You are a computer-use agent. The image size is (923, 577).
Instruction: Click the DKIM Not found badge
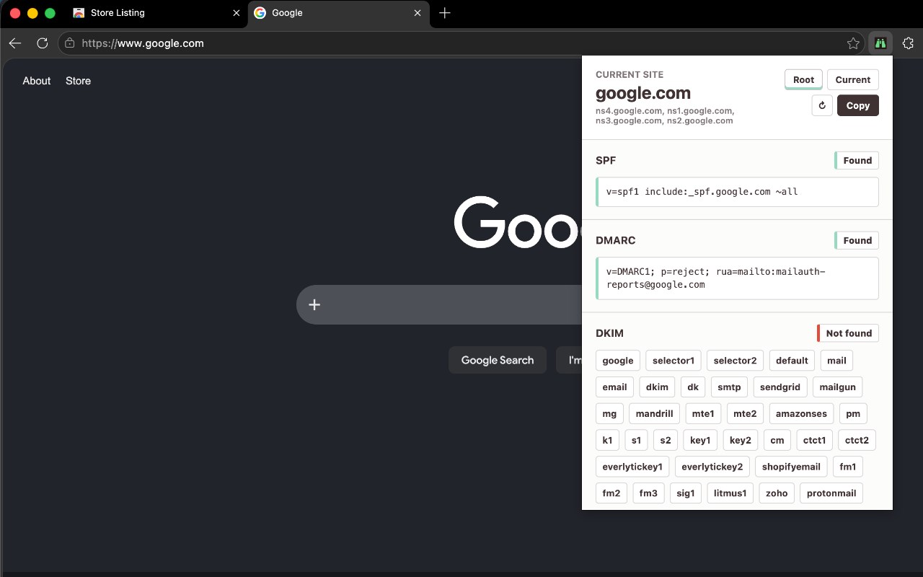(x=848, y=333)
